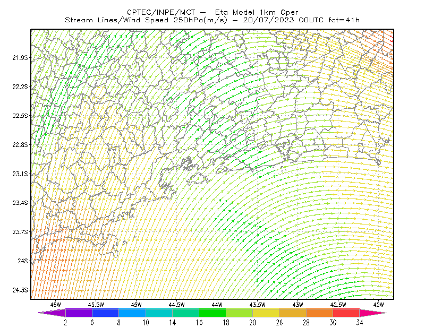Screen dimensions: 425x328
Task: Click the dark blue 6–8 colorbar segment
Action: 105,313
